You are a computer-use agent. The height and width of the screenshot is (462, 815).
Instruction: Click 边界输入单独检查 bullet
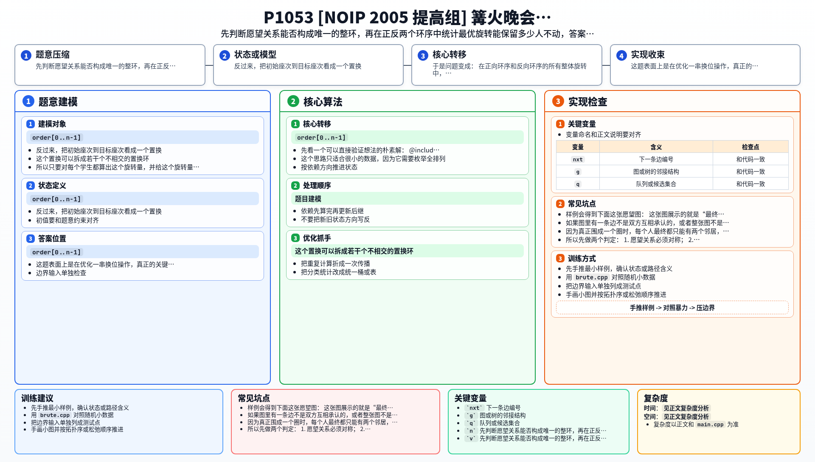pyautogui.click(x=61, y=273)
